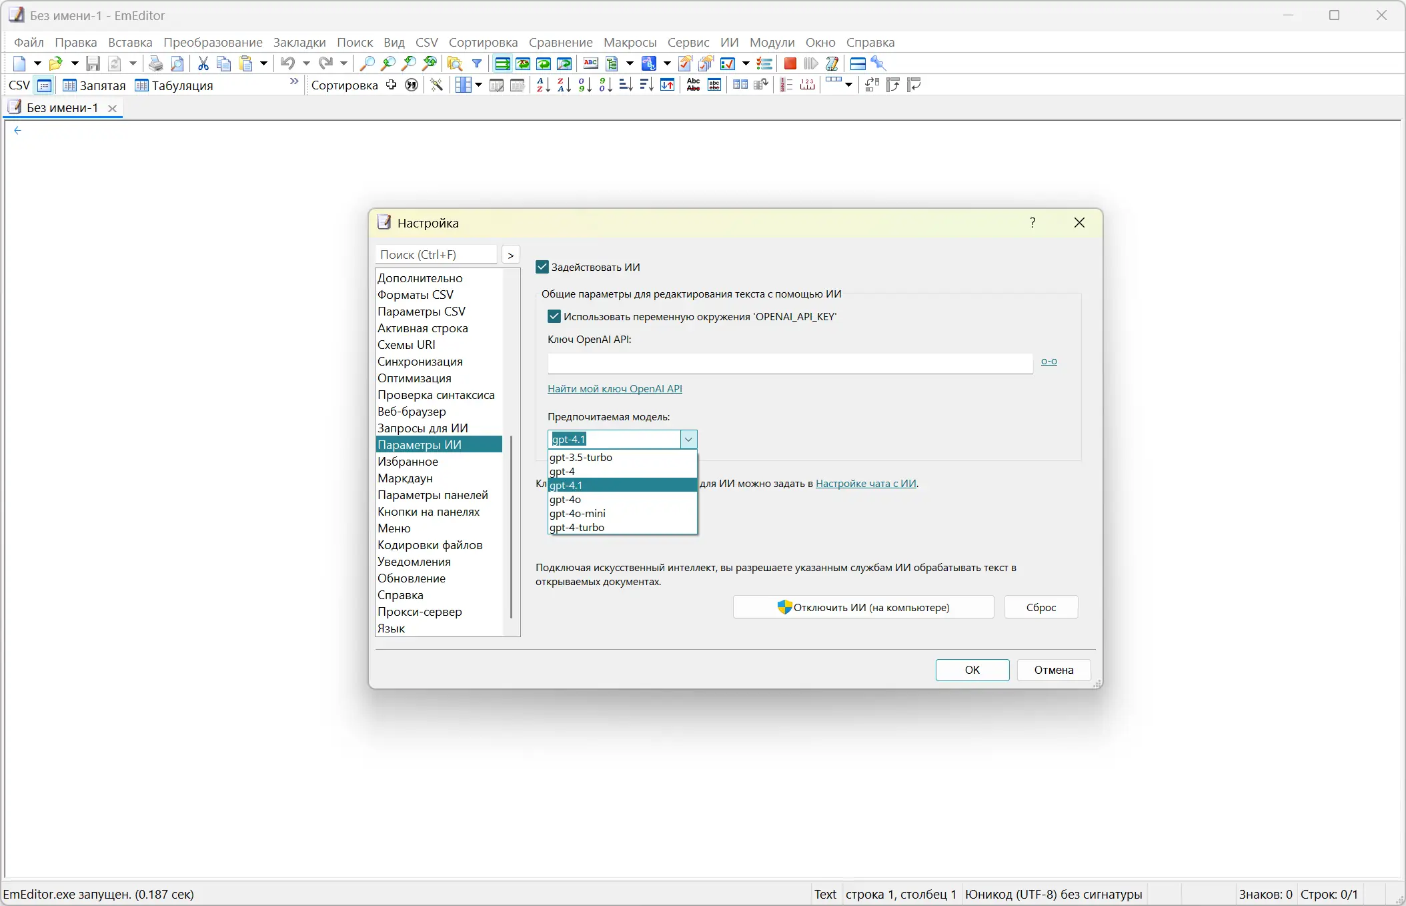The width and height of the screenshot is (1406, 906).
Task: Click the Find magnifier icon
Action: point(367,63)
